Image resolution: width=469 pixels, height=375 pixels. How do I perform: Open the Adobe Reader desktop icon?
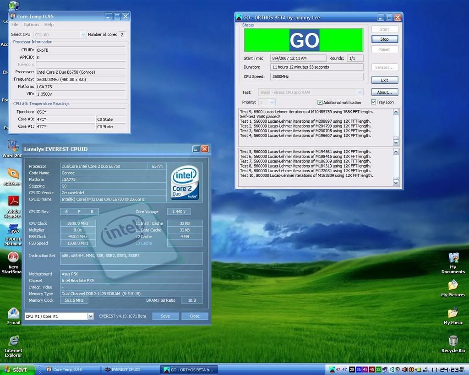pos(12,207)
